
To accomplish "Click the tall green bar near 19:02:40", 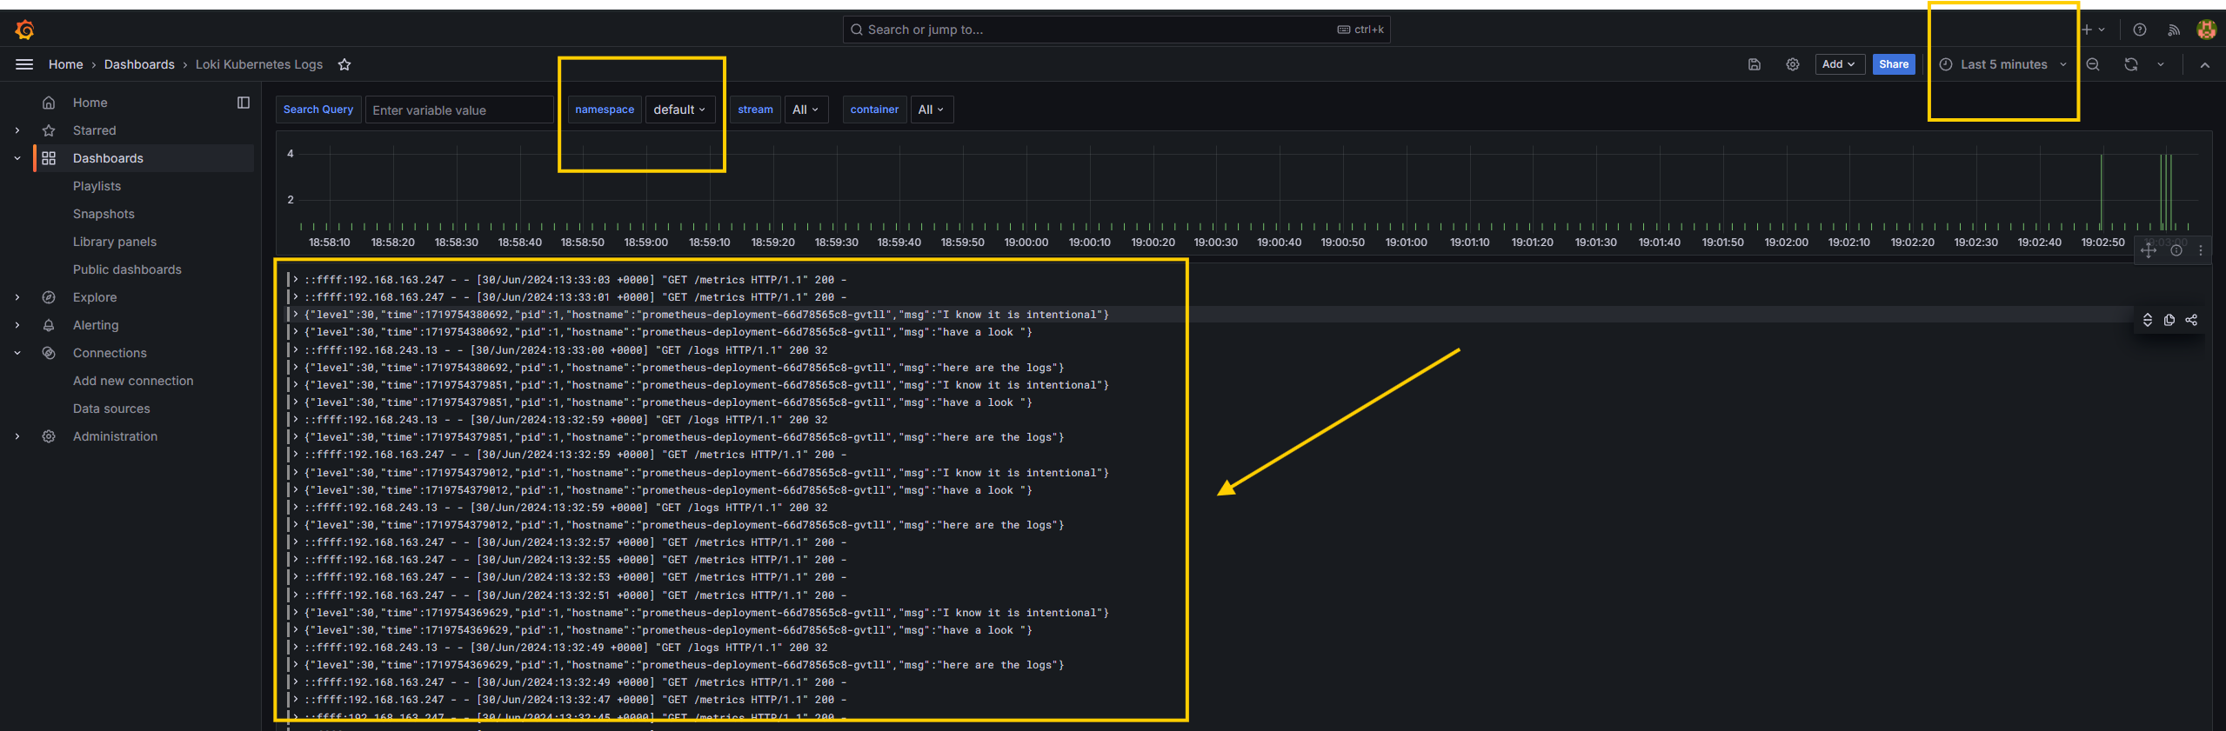I will point(2101,191).
